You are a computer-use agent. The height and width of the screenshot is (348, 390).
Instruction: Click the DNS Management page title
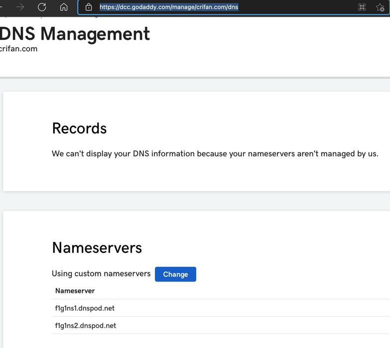click(x=75, y=33)
